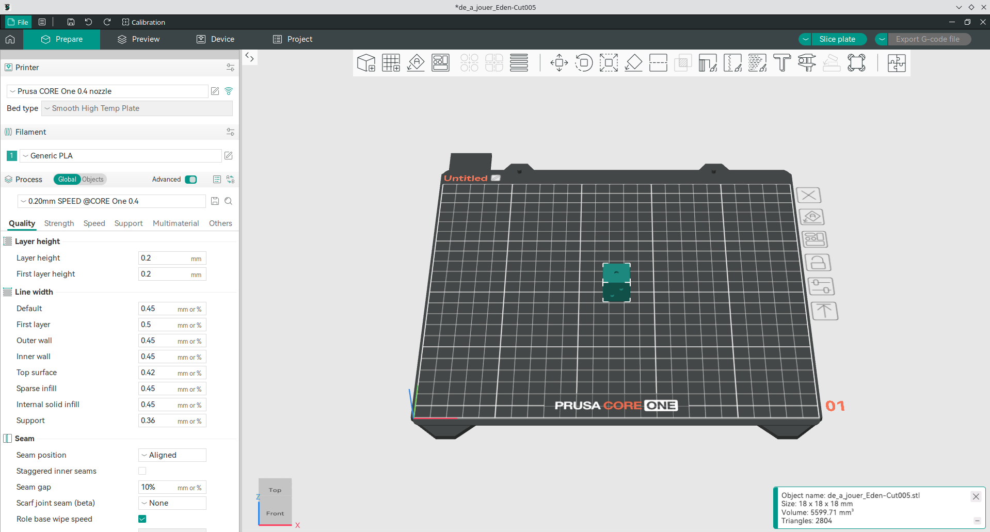Select the Auto orient tool
990x532 pixels.
tap(416, 63)
